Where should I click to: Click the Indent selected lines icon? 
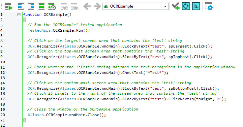[x=31, y=6]
